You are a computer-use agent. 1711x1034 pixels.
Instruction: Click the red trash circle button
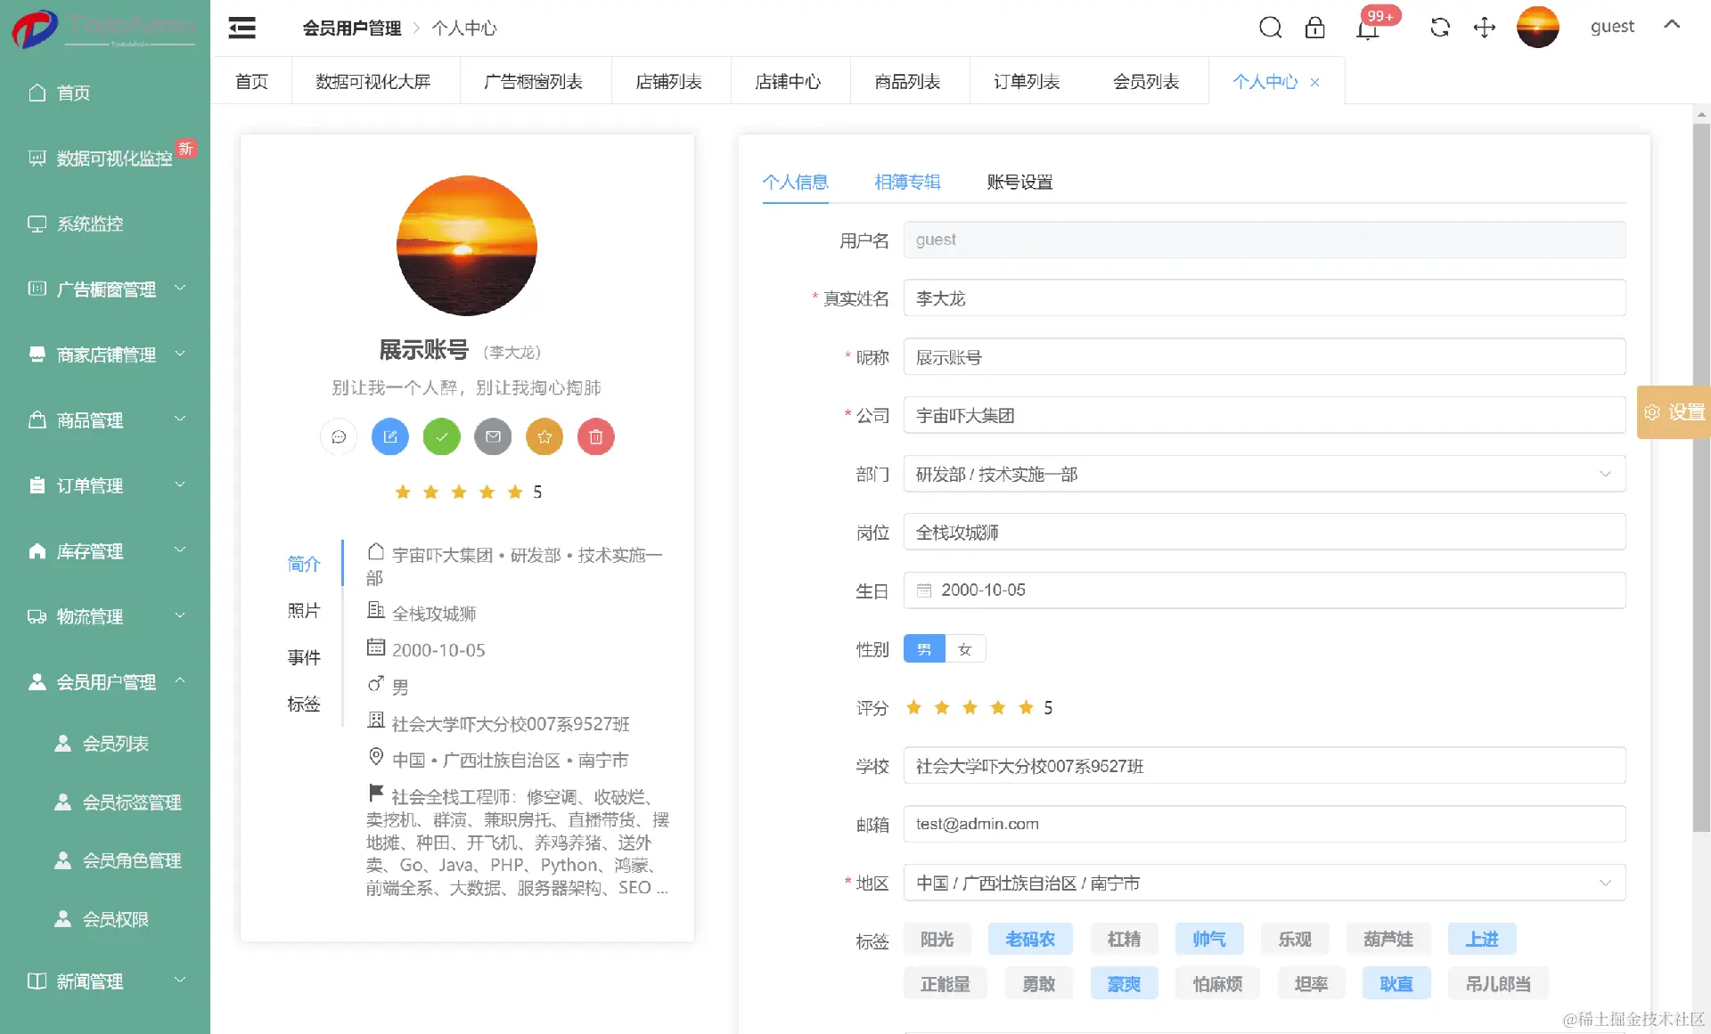(x=595, y=436)
